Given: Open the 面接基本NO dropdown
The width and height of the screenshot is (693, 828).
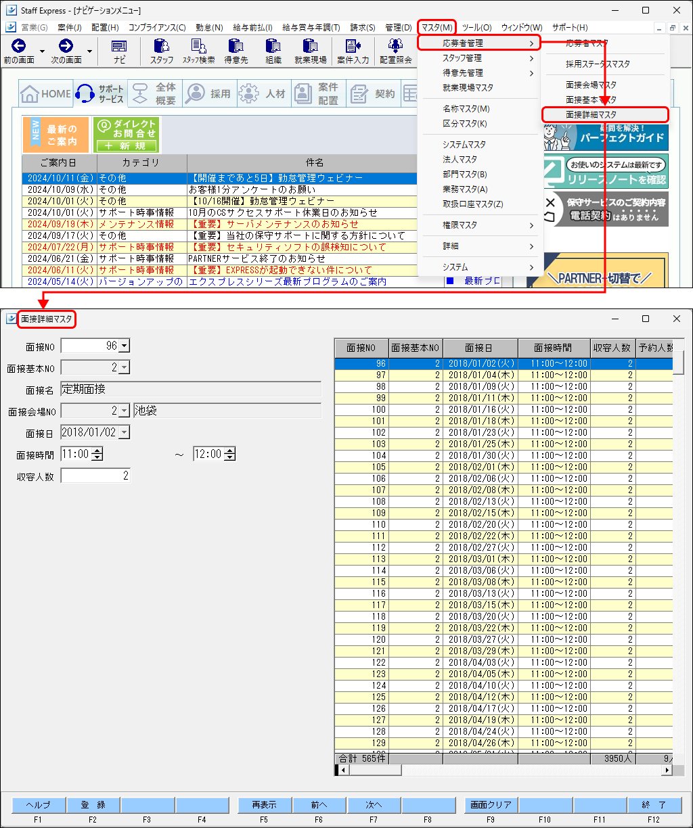Looking at the screenshot, I should tap(124, 367).
